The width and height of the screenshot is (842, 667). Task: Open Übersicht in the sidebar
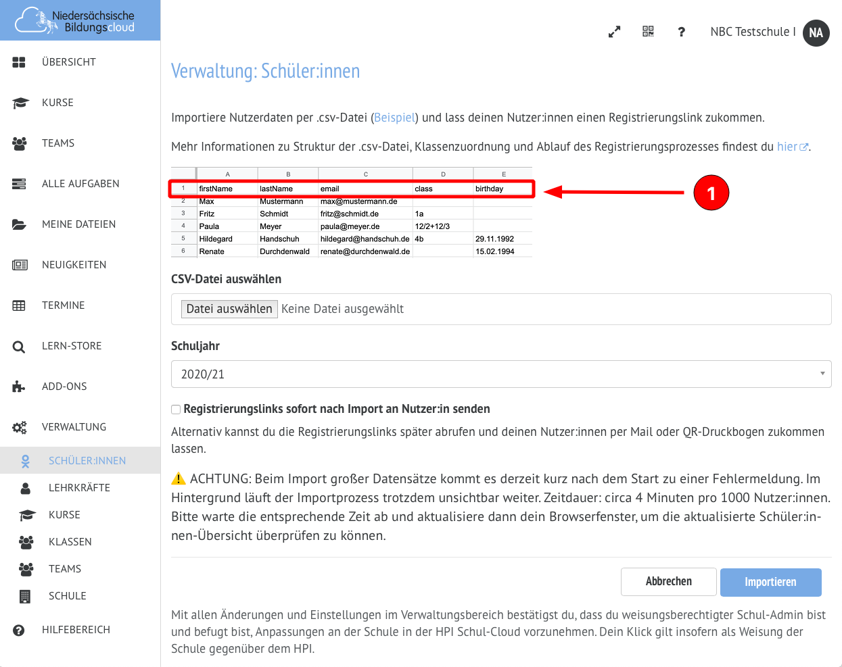68,62
